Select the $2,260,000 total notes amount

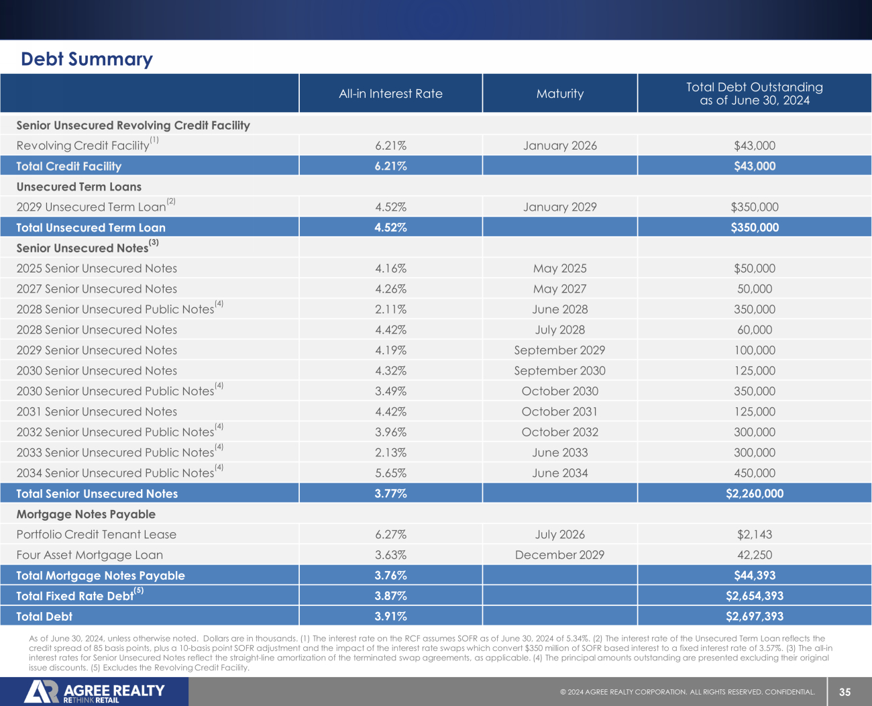point(754,494)
